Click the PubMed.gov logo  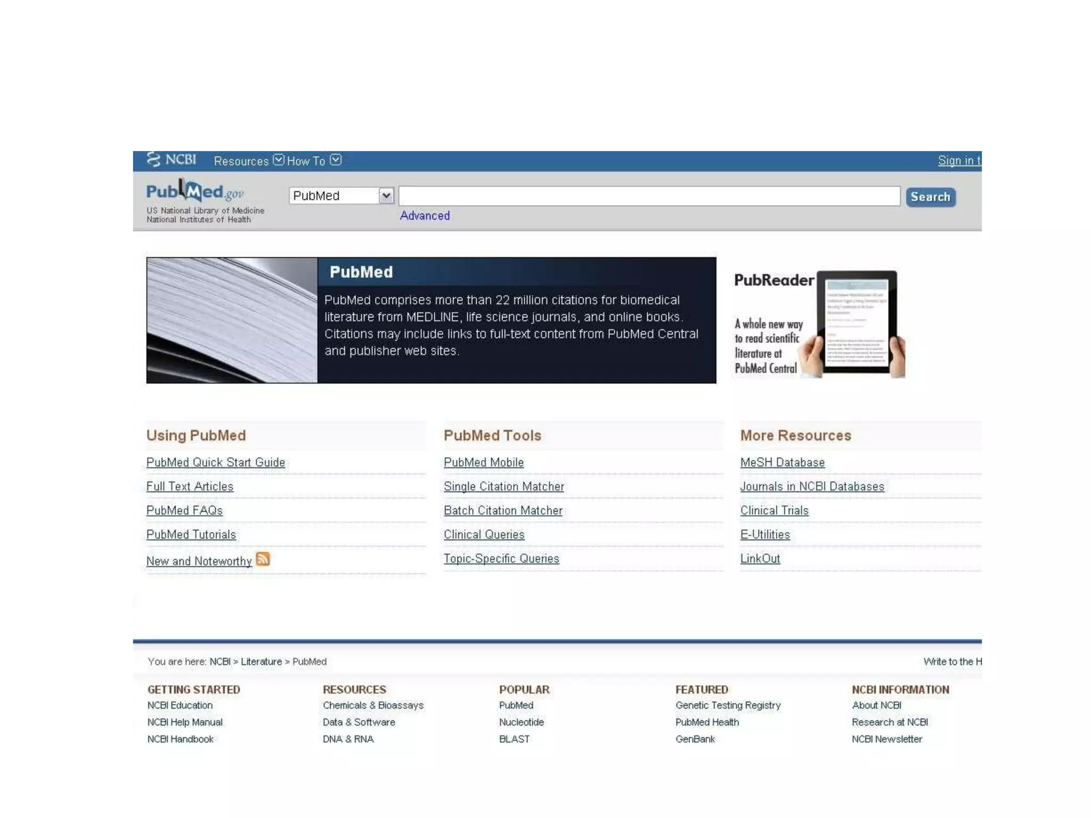coord(194,192)
